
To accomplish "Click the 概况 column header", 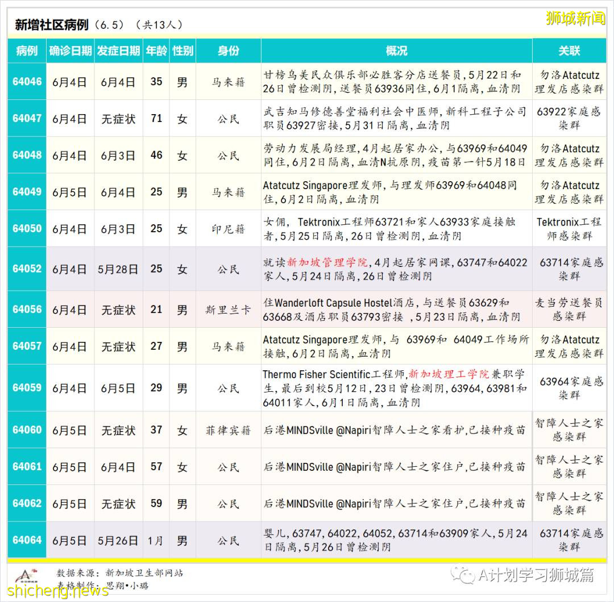I will click(x=396, y=51).
